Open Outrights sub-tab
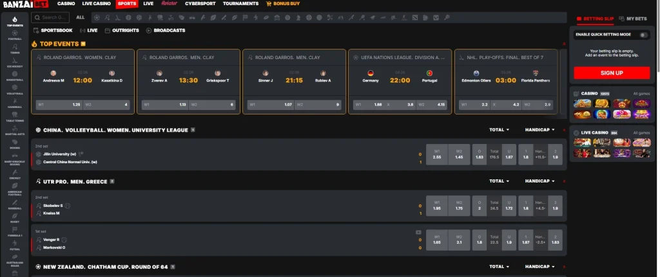 pyautogui.click(x=122, y=31)
